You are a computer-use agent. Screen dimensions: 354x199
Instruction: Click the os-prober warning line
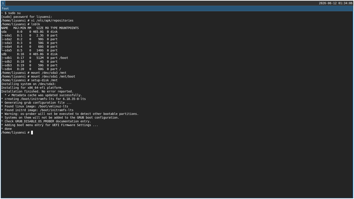[70, 114]
